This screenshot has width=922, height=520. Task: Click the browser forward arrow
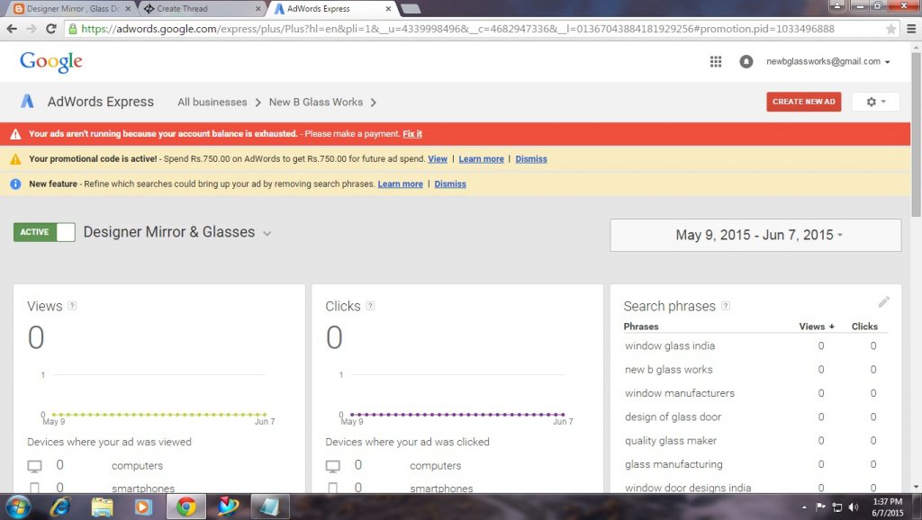(x=32, y=29)
